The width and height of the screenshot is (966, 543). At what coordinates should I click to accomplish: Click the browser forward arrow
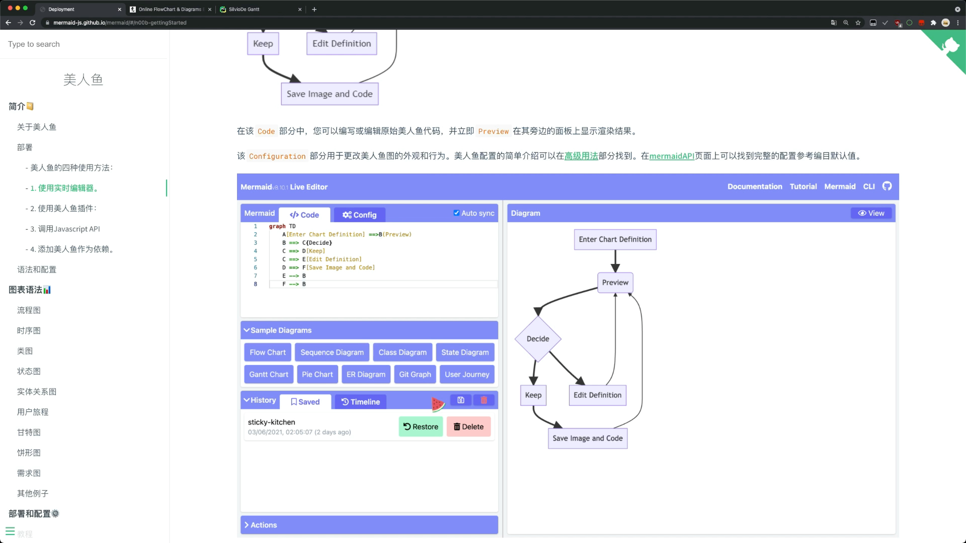tap(20, 23)
